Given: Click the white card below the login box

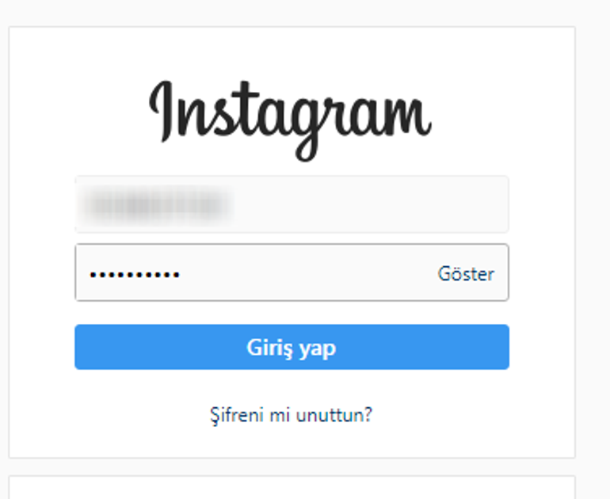Looking at the screenshot, I should (x=292, y=487).
